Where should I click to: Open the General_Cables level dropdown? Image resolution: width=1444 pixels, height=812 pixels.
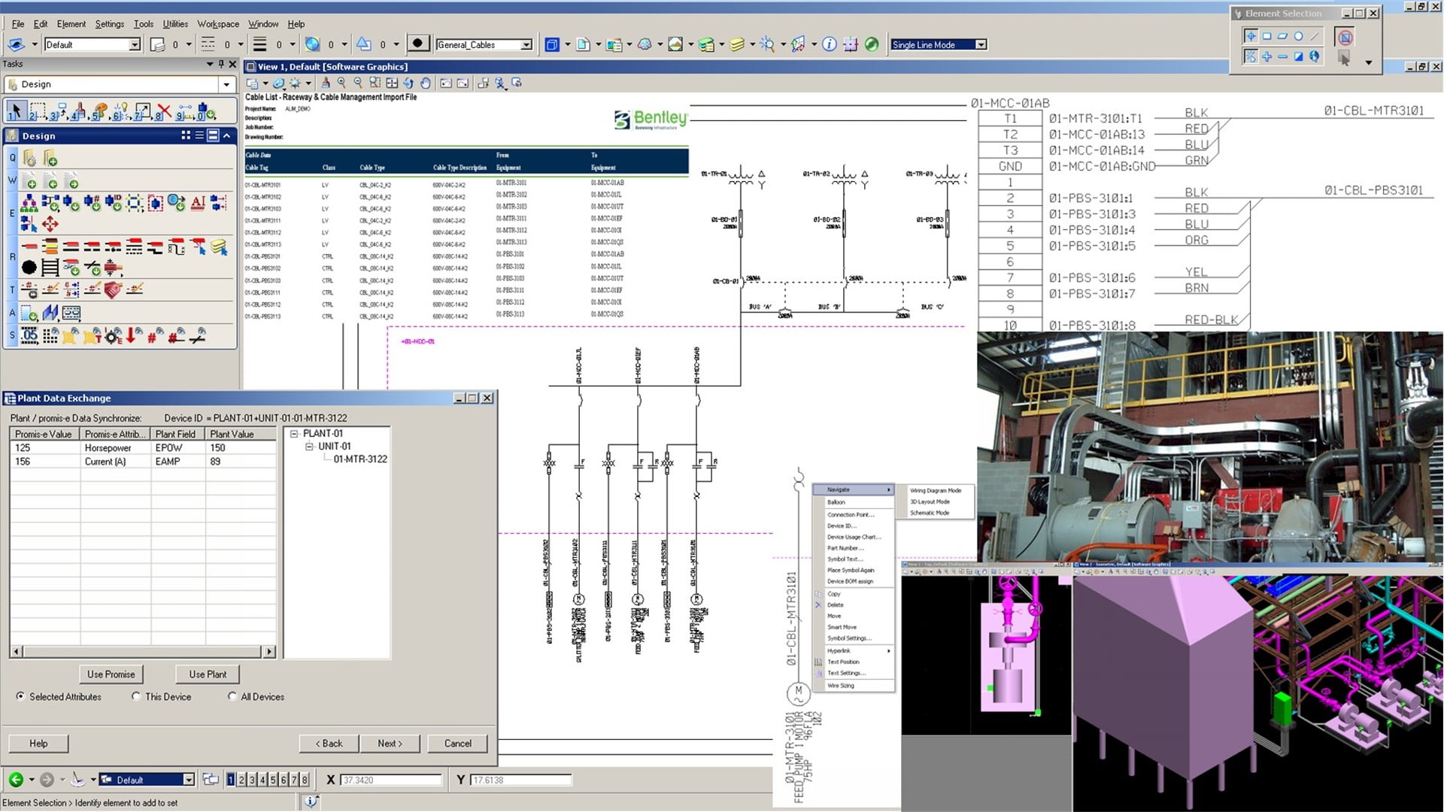(x=526, y=44)
